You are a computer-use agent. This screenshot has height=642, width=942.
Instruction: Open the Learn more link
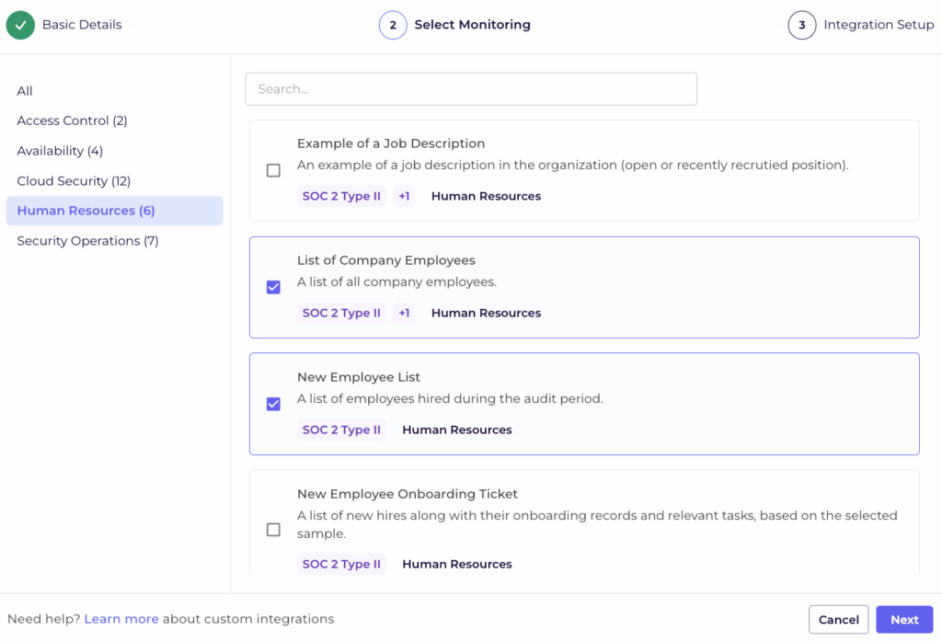[121, 619]
